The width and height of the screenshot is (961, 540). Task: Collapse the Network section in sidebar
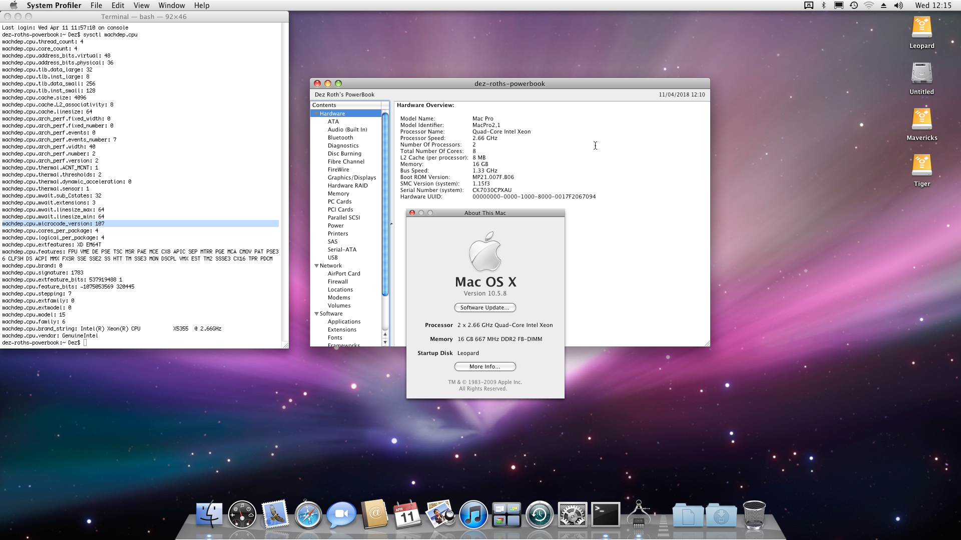(317, 265)
